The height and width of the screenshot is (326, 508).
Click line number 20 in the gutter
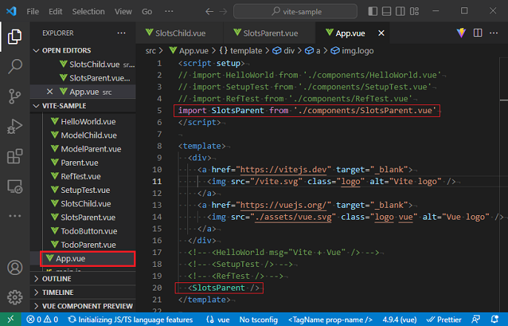click(157, 288)
